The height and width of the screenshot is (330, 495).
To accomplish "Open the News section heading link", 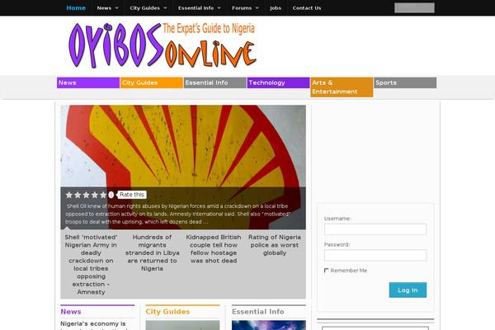I will click(71, 312).
